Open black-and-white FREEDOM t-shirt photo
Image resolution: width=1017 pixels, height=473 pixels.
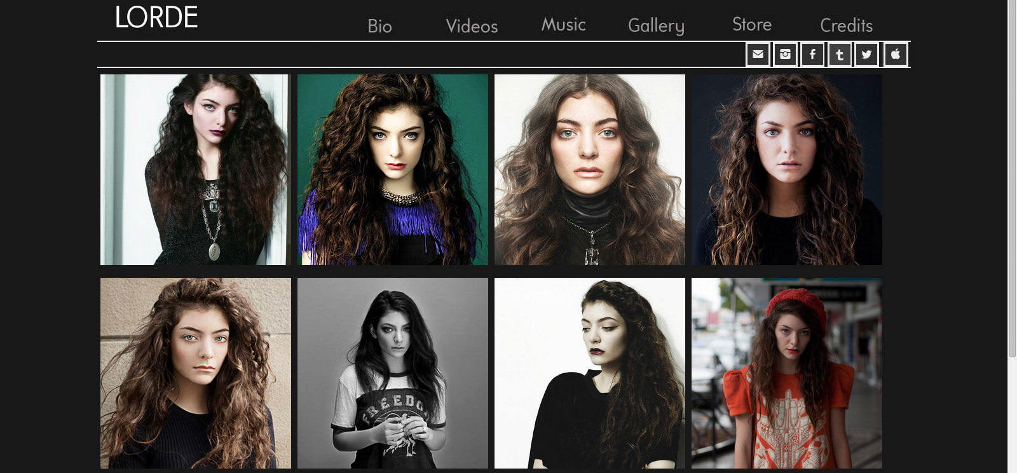[x=393, y=373]
